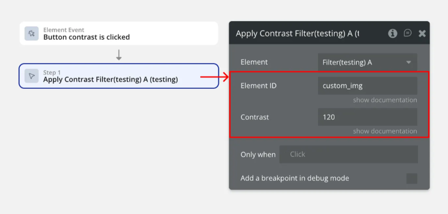Image resolution: width=448 pixels, height=214 pixels.
Task: Expand the Element dropdown caret arrow
Action: pos(408,62)
